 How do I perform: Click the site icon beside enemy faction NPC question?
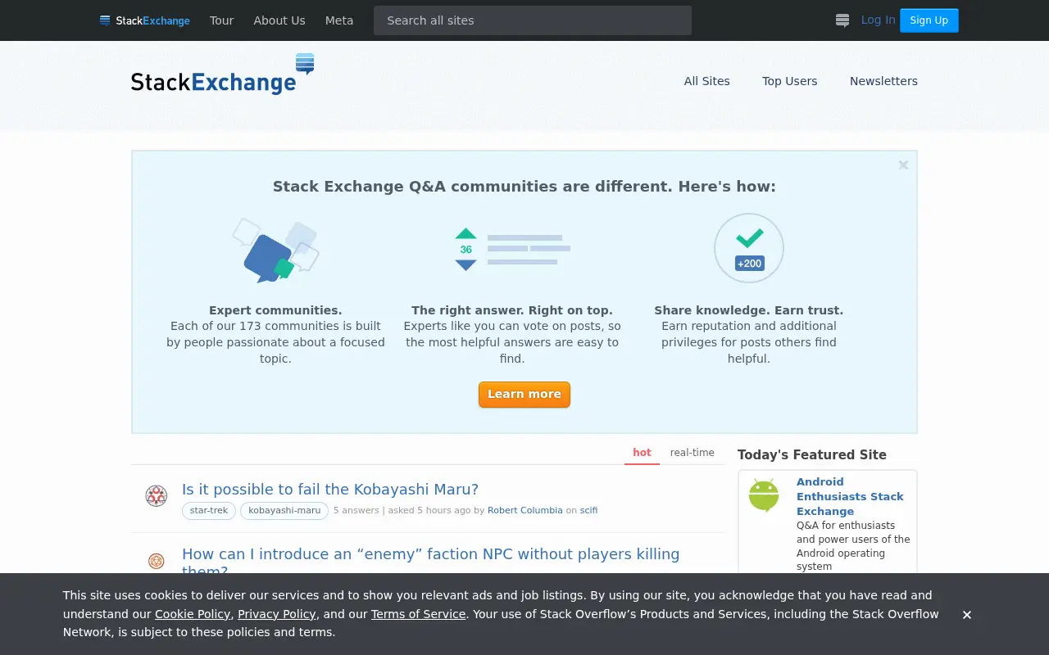[157, 561]
